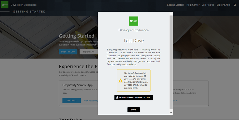This screenshot has width=239, height=120.
Task: Open the Getting Started nav item
Action: (175, 5)
